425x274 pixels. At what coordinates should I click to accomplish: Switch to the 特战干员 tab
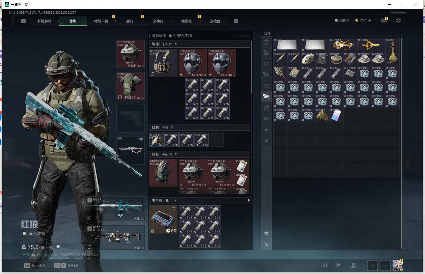click(x=101, y=21)
